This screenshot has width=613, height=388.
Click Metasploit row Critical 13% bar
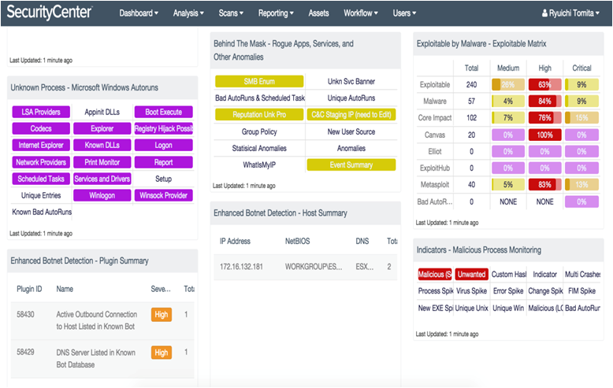[x=581, y=184]
